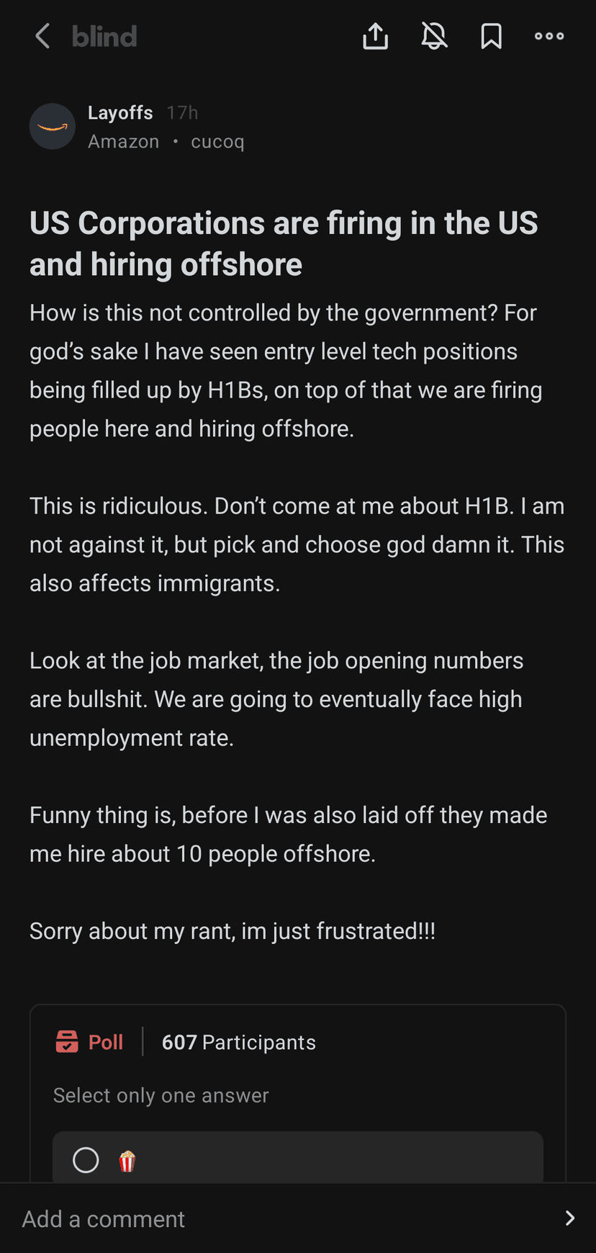
Task: Tap the Poll label
Action: pyautogui.click(x=106, y=1042)
